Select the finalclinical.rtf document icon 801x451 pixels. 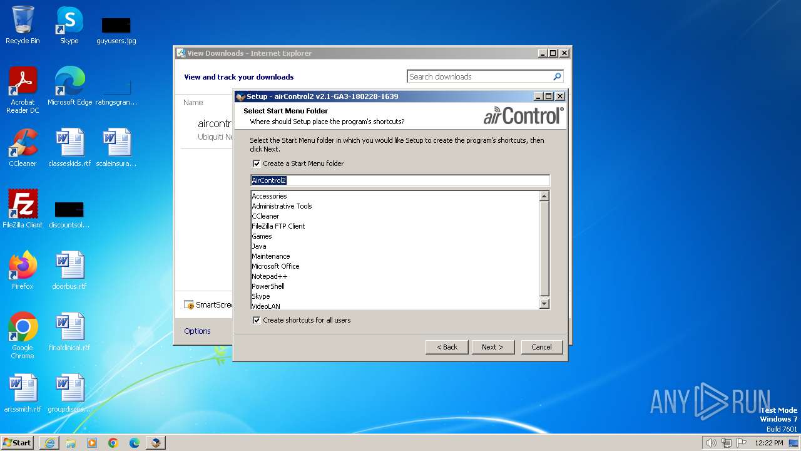(x=69, y=332)
